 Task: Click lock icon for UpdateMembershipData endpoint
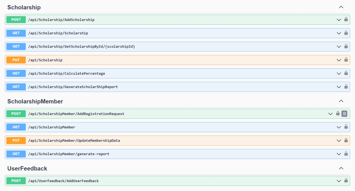pyautogui.click(x=346, y=140)
